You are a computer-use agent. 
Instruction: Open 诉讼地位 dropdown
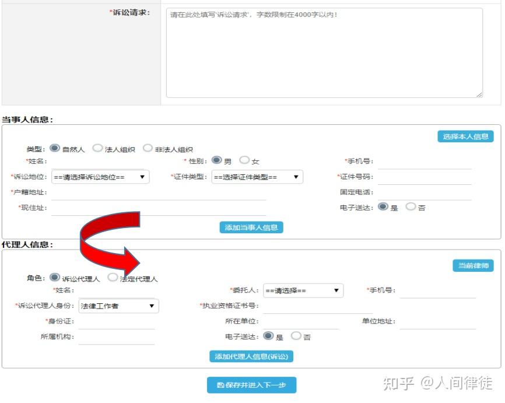[x=100, y=177]
